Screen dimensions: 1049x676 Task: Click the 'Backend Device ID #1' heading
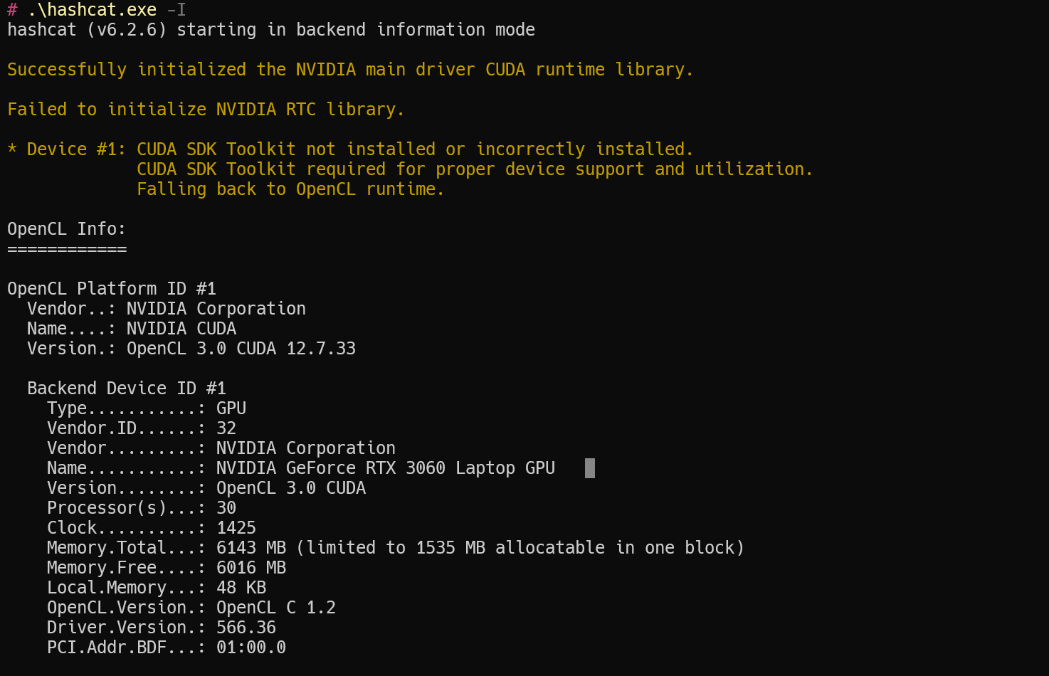click(127, 389)
